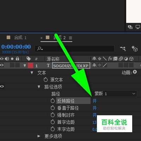The width and height of the screenshot is (141, 141).
Task: Click the 首字边距 stopwatch icon
Action: pyautogui.click(x=53, y=122)
